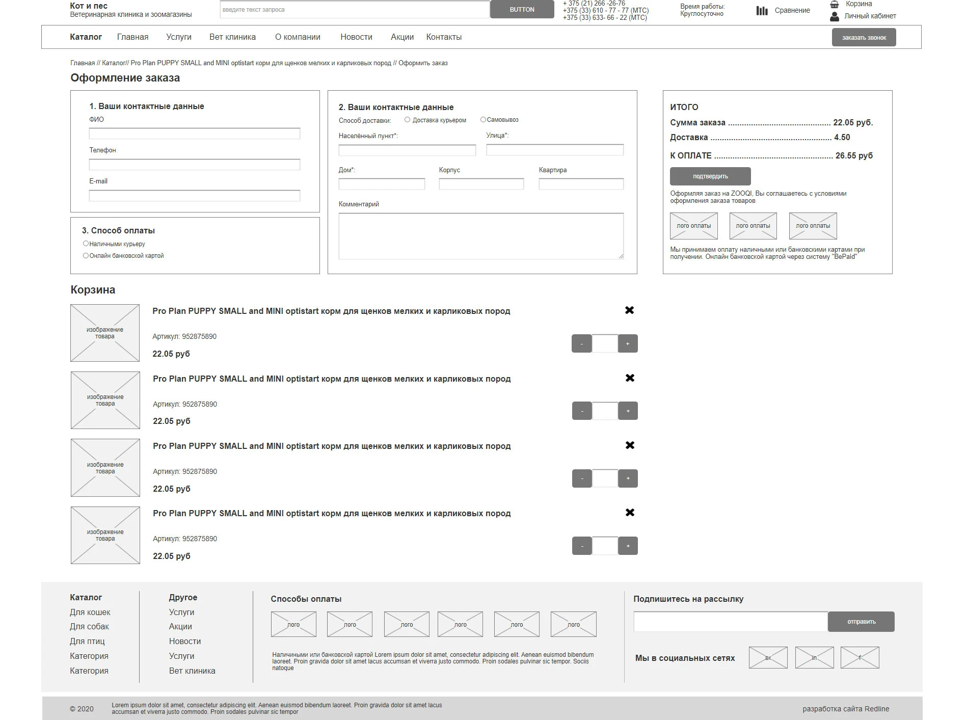
Task: Remove the first cart item with X
Action: tap(629, 310)
